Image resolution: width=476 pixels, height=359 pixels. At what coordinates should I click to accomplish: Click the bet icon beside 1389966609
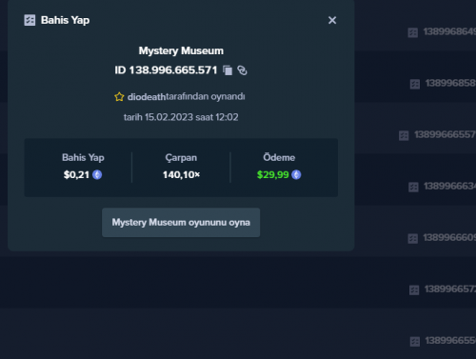pos(413,238)
